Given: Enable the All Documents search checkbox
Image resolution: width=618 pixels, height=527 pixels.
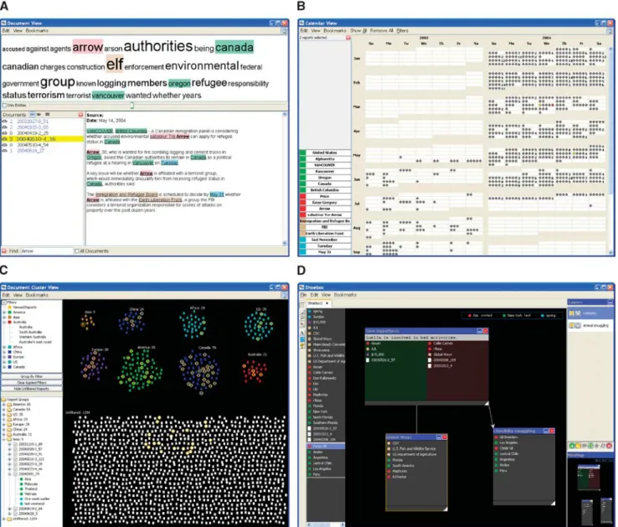Looking at the screenshot, I should pyautogui.click(x=77, y=251).
